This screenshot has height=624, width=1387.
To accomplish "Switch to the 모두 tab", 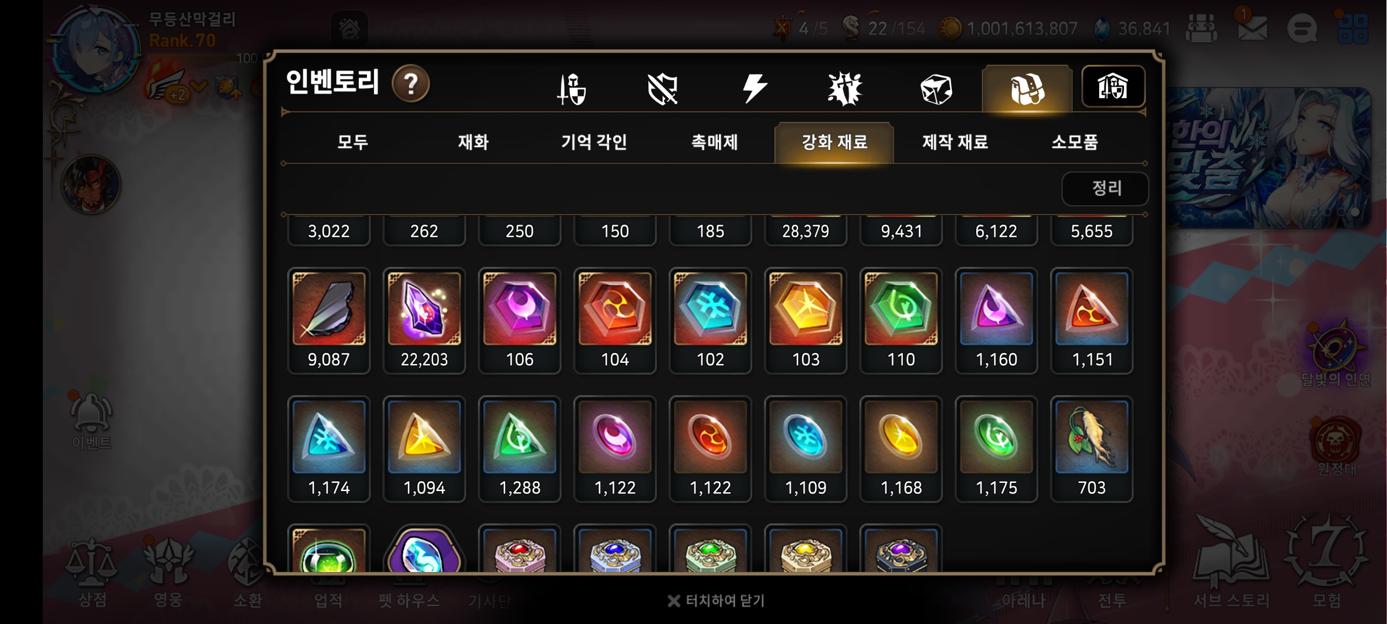I will click(x=353, y=142).
